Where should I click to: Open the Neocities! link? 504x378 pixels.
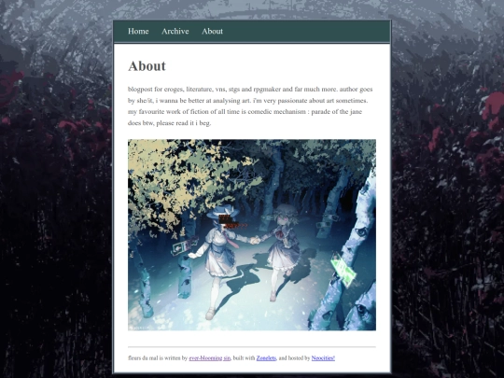323,357
